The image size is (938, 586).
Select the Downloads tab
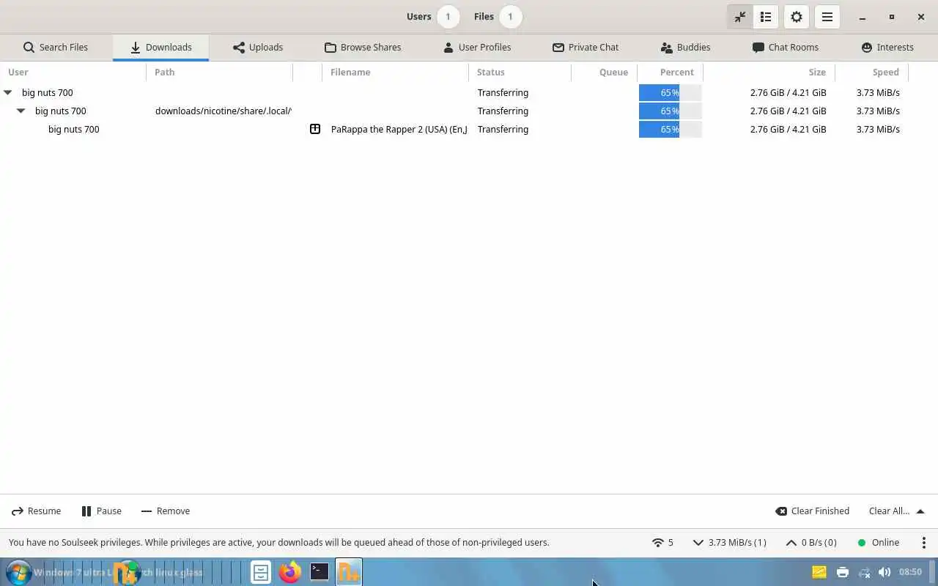160,47
